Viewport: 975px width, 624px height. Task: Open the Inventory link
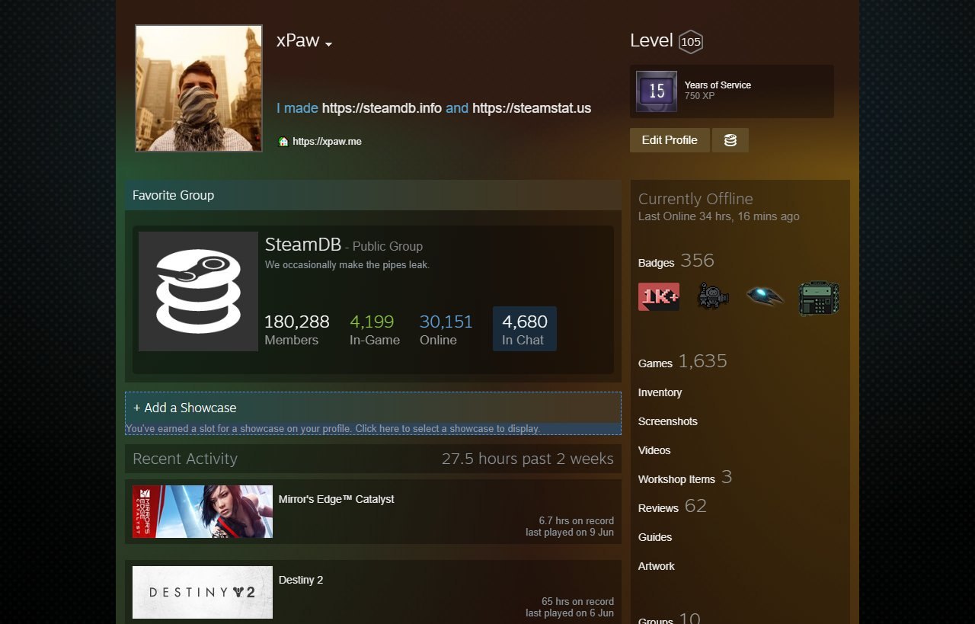[660, 392]
